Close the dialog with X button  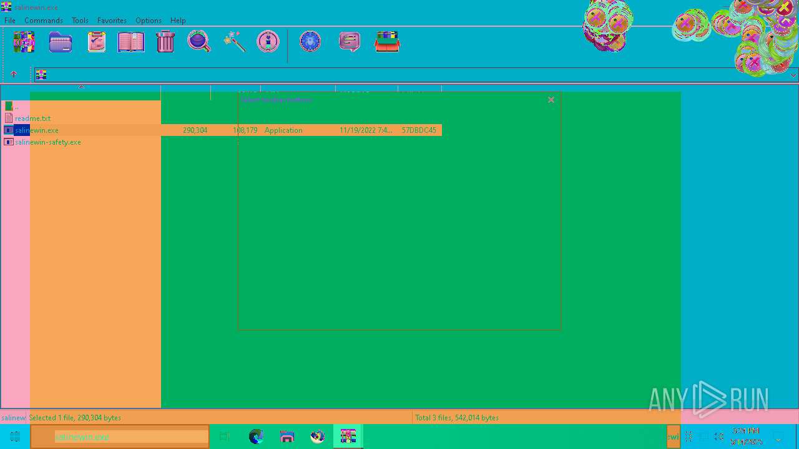(551, 100)
